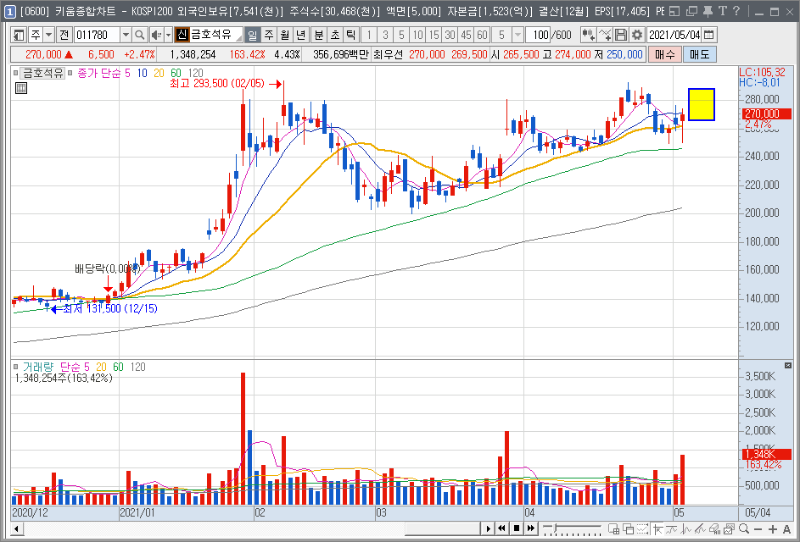Image resolution: width=800 pixels, height=542 pixels.
Task: Click the 최고 293,500 (02/05) label
Action: (217, 84)
